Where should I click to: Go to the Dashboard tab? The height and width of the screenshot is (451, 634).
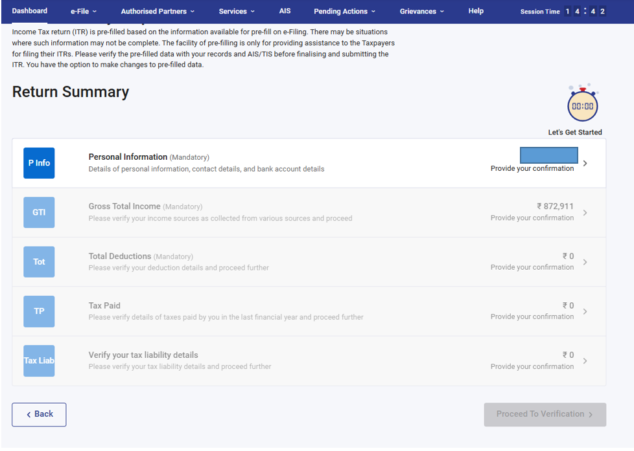(30, 11)
